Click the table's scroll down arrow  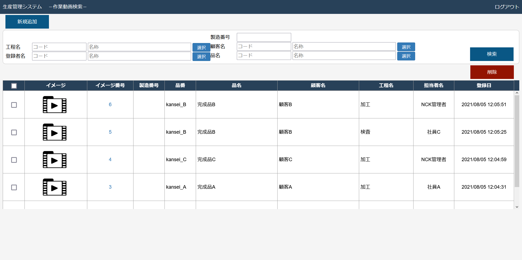[x=517, y=207]
